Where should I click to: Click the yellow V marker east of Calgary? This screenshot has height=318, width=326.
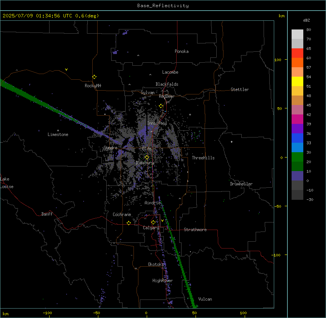coord(162,221)
